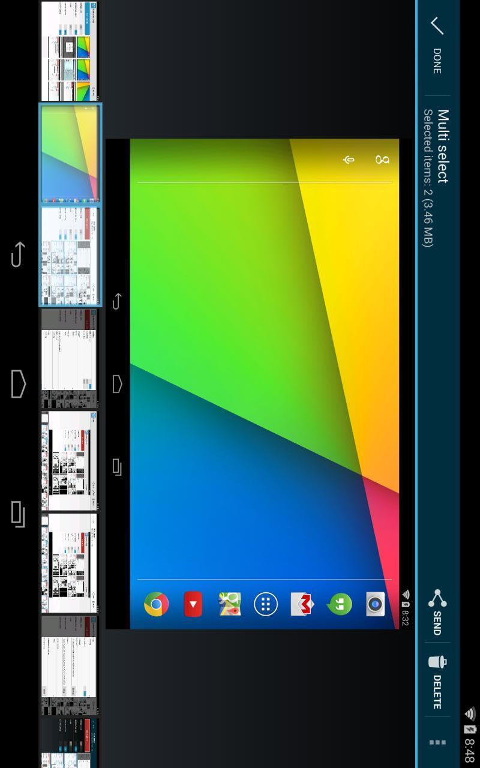This screenshot has width=480, height=768.
Task: Tap the Maps icon in the previewed screenshot
Action: (x=229, y=604)
